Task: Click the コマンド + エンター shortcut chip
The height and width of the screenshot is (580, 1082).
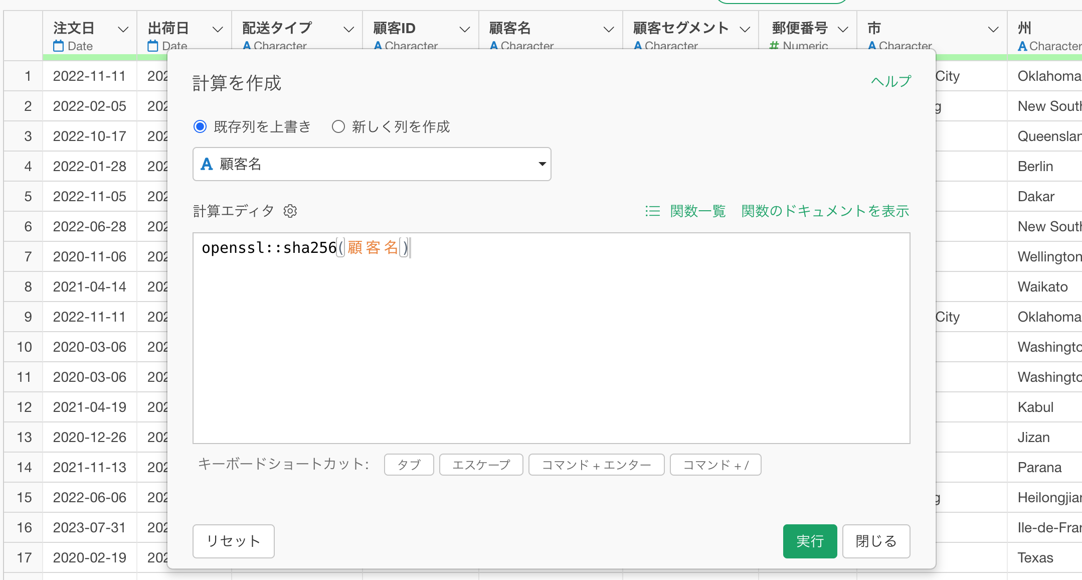Action: point(596,465)
